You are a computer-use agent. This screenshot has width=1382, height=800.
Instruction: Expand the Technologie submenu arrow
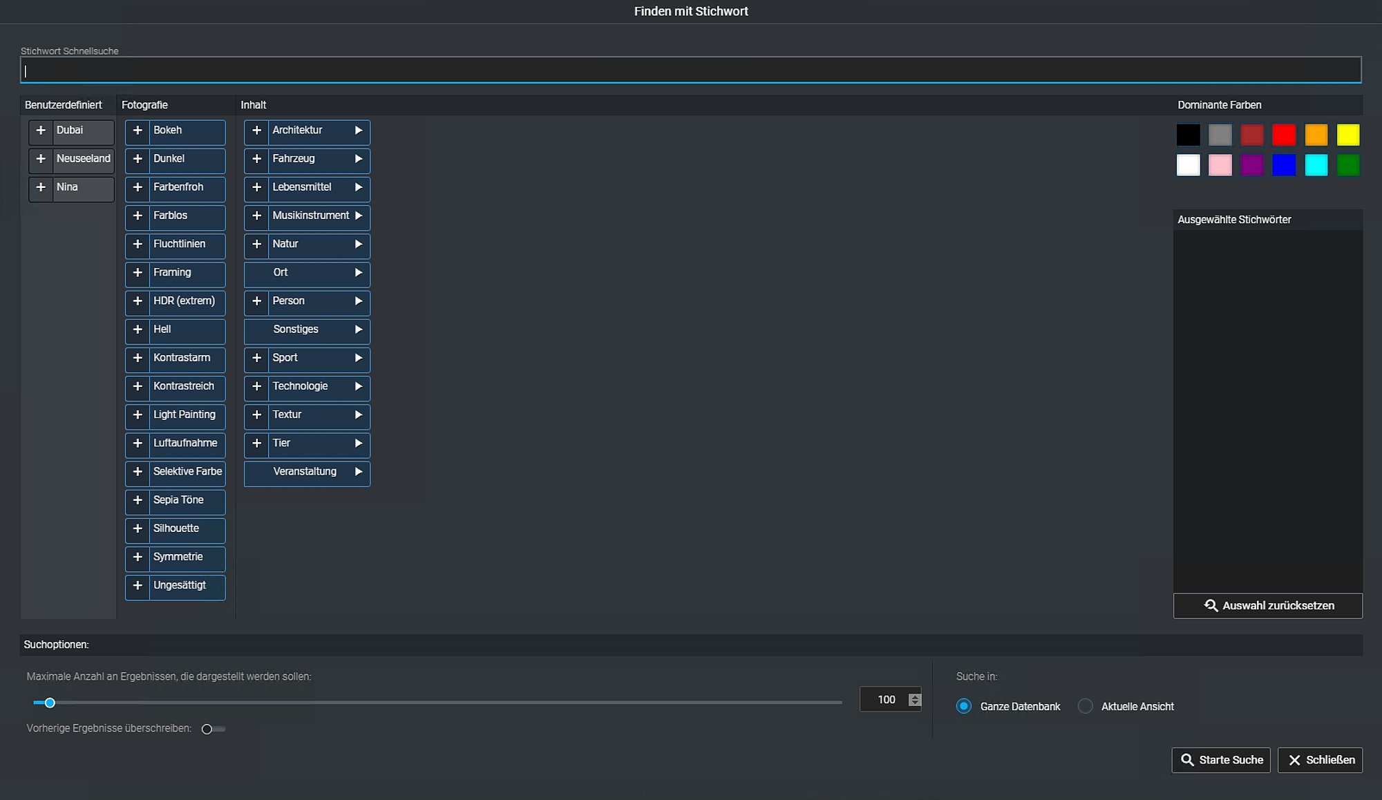359,386
